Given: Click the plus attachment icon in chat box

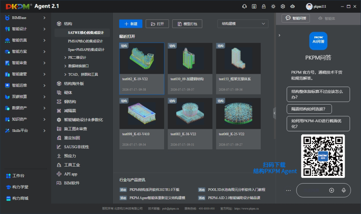Looking at the screenshot, I should [x=332, y=190].
